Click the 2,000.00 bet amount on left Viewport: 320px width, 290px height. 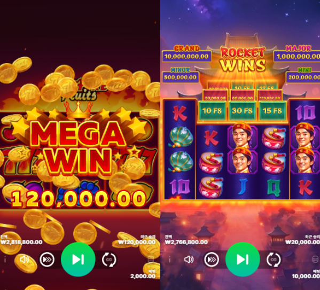pyautogui.click(x=143, y=276)
